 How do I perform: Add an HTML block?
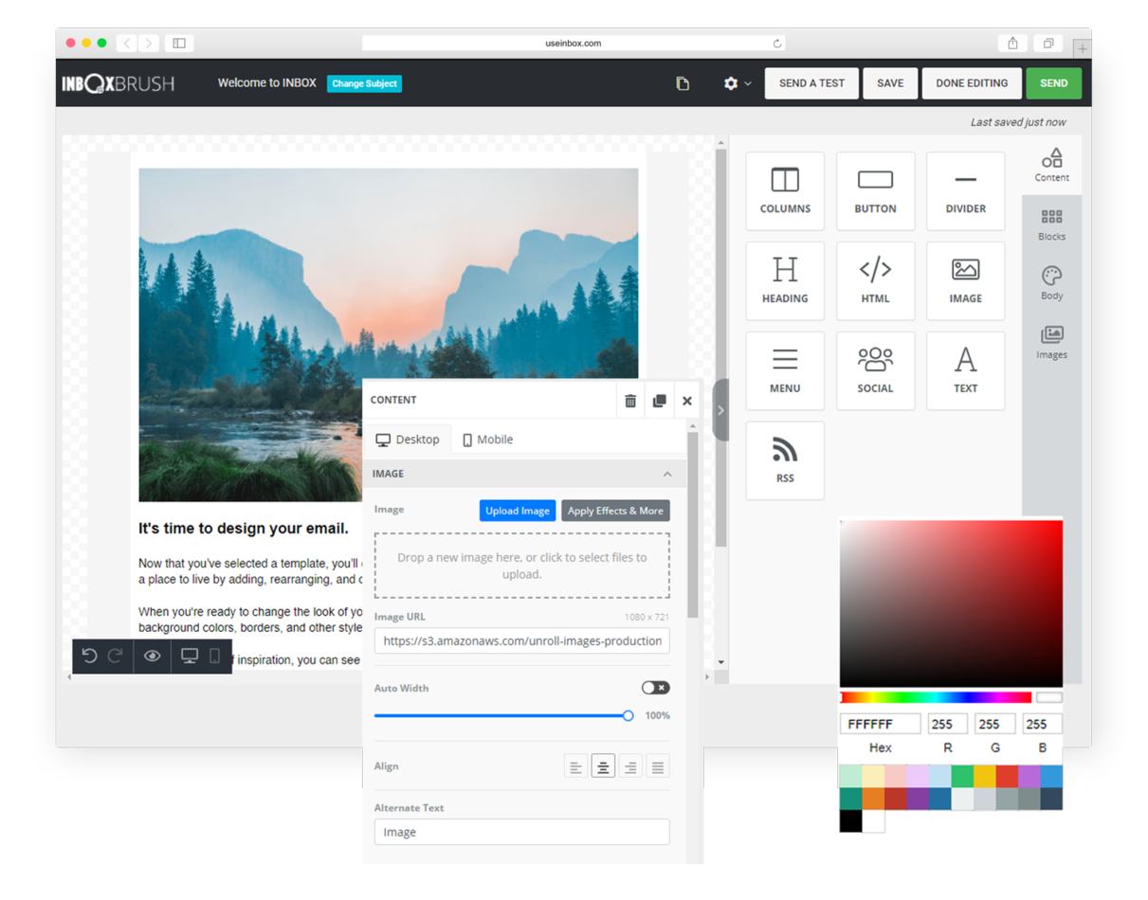875,279
